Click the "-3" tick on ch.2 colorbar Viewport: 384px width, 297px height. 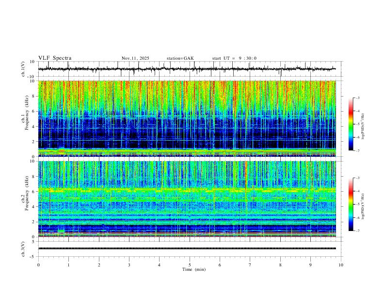[x=358, y=178]
